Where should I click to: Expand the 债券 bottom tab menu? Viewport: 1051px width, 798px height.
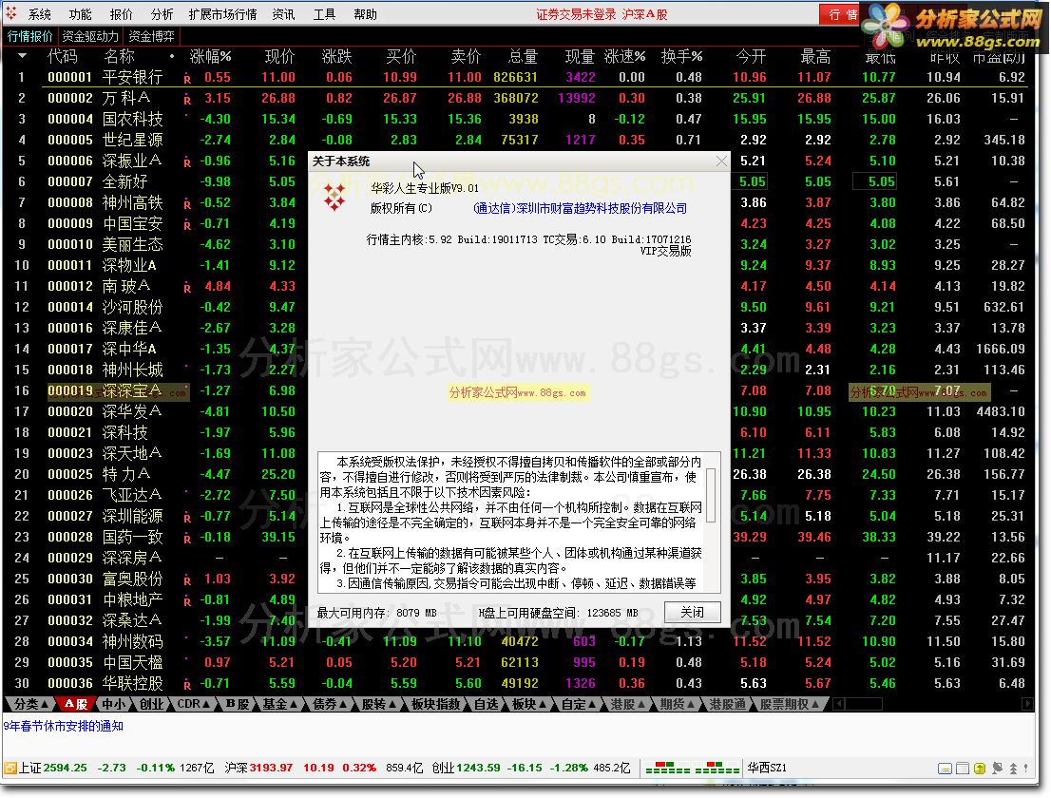[329, 704]
